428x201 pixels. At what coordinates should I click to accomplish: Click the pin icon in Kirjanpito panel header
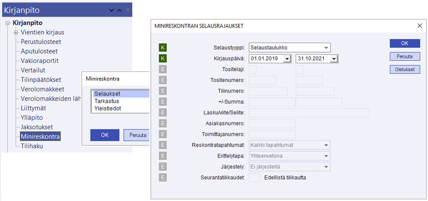point(128,10)
